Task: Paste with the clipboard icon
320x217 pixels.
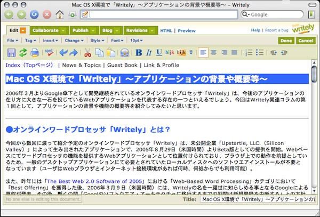Action: [111, 53]
